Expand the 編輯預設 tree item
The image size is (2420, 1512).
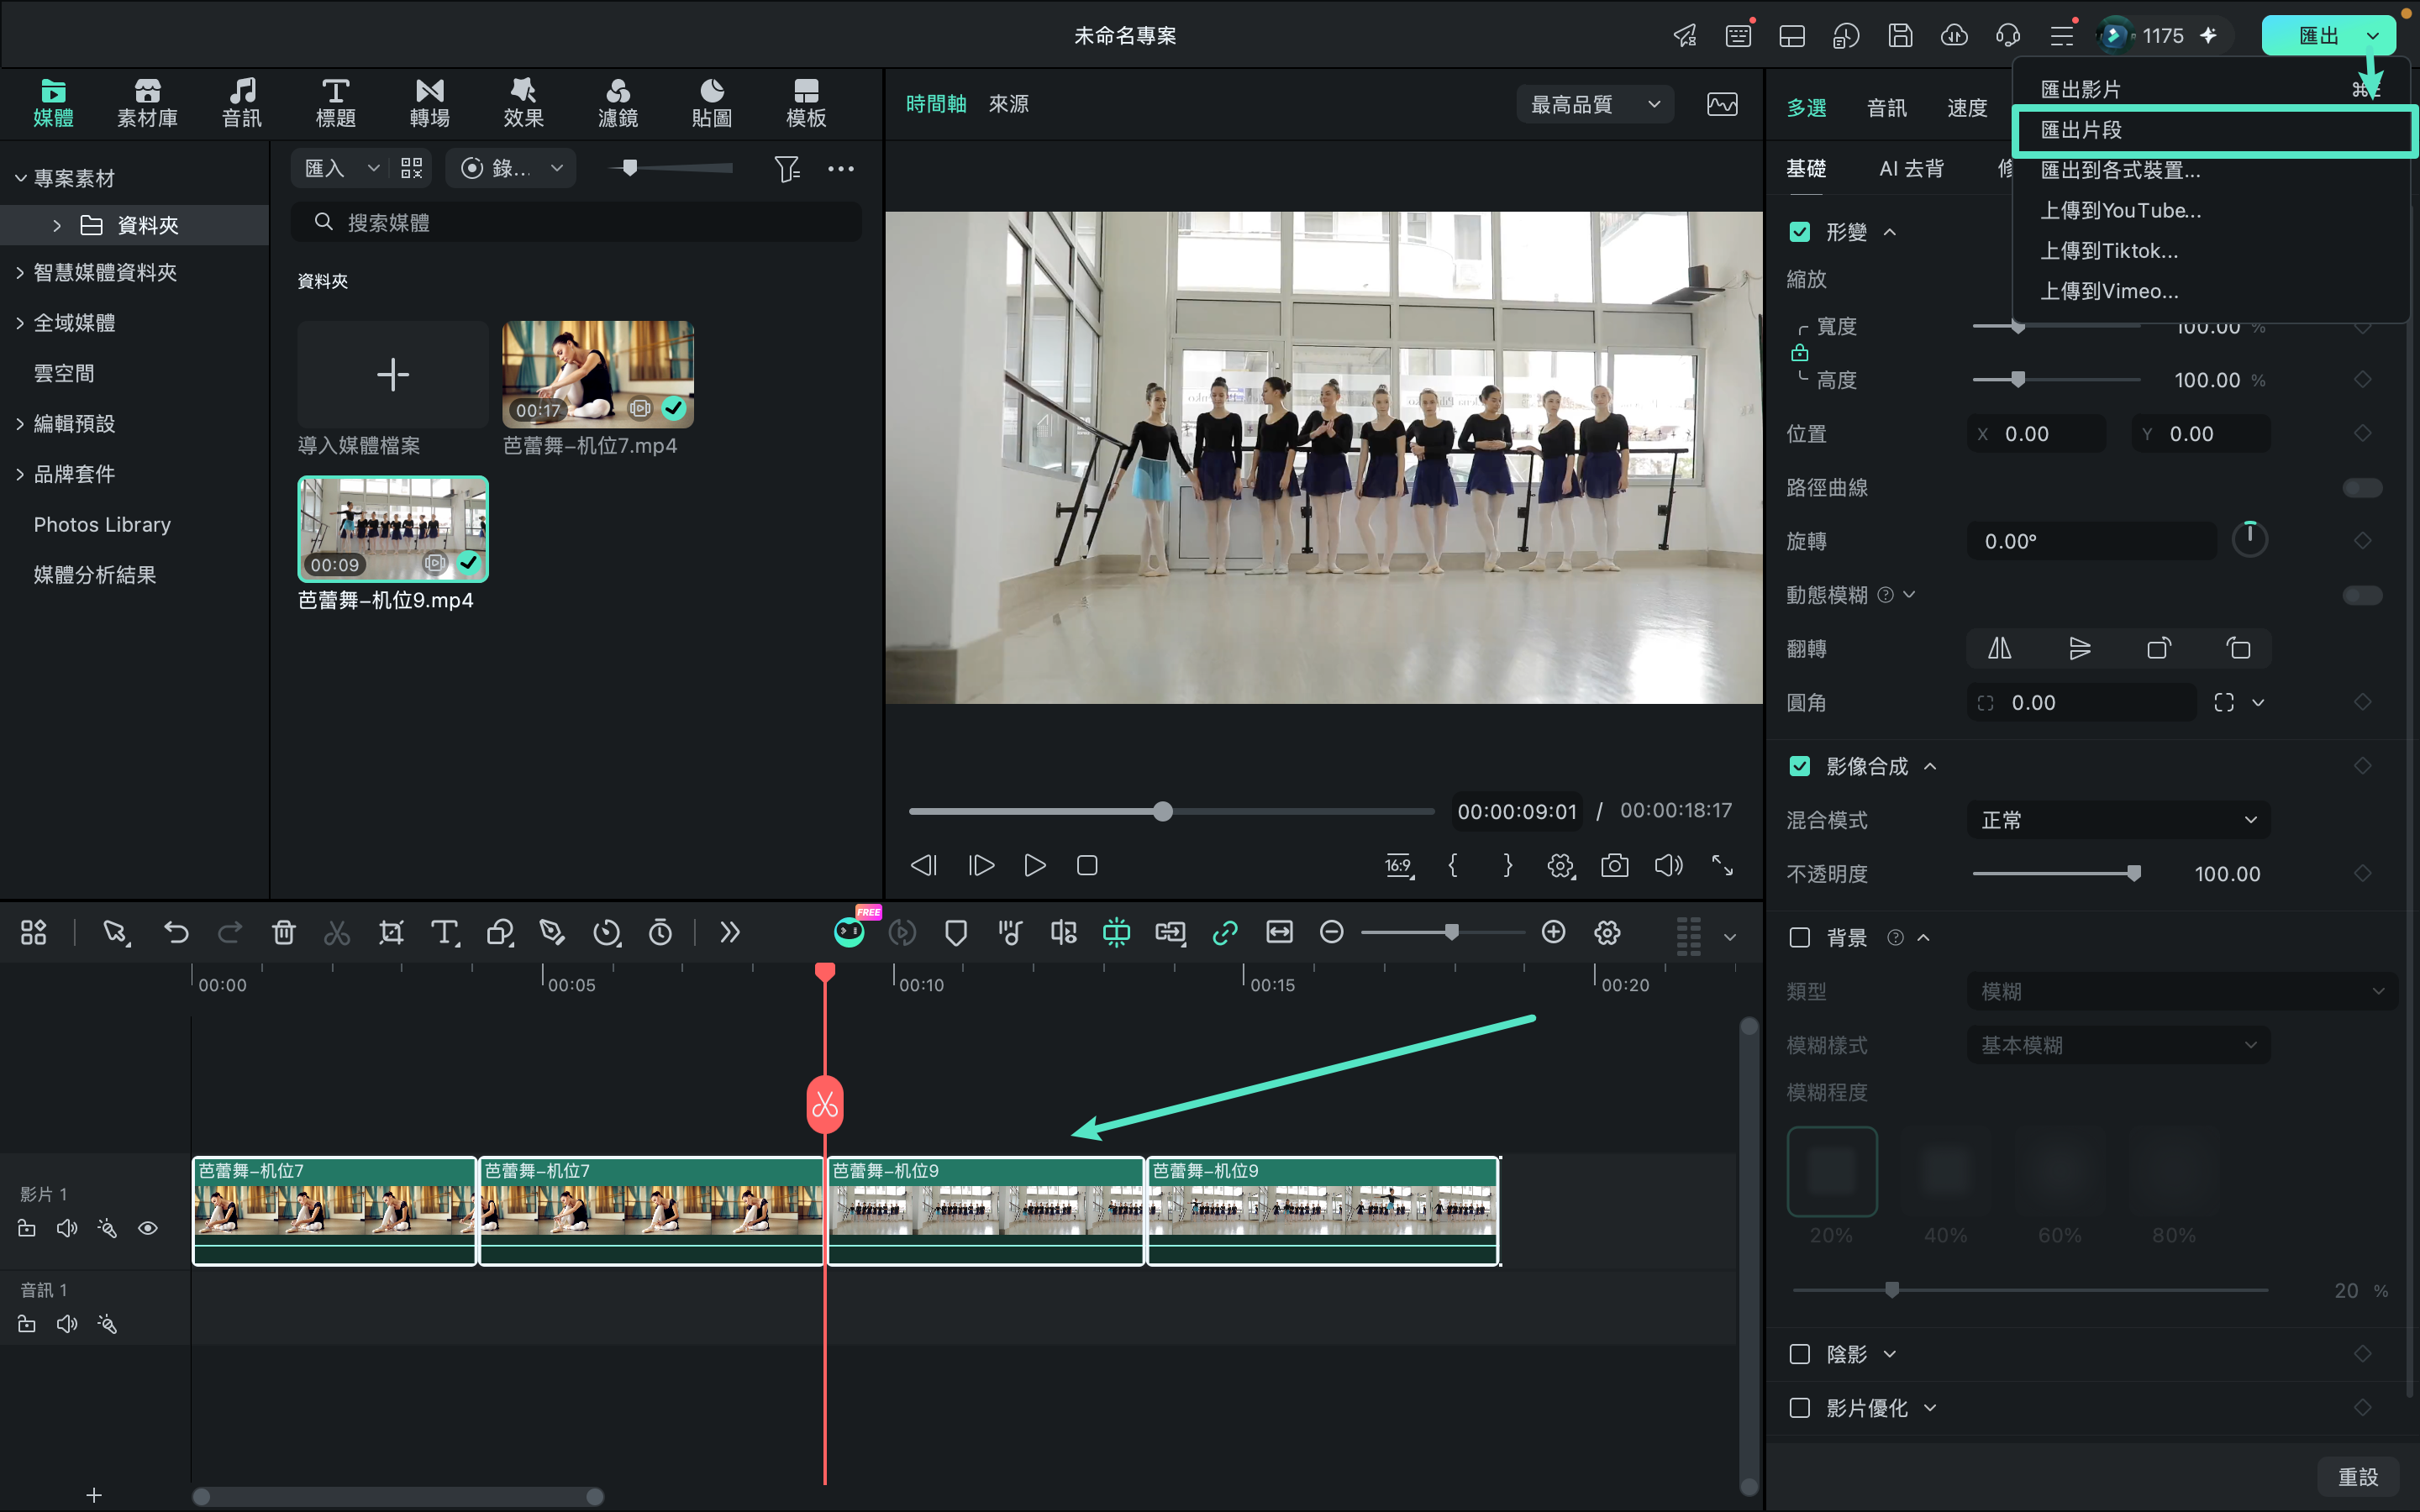(x=19, y=424)
